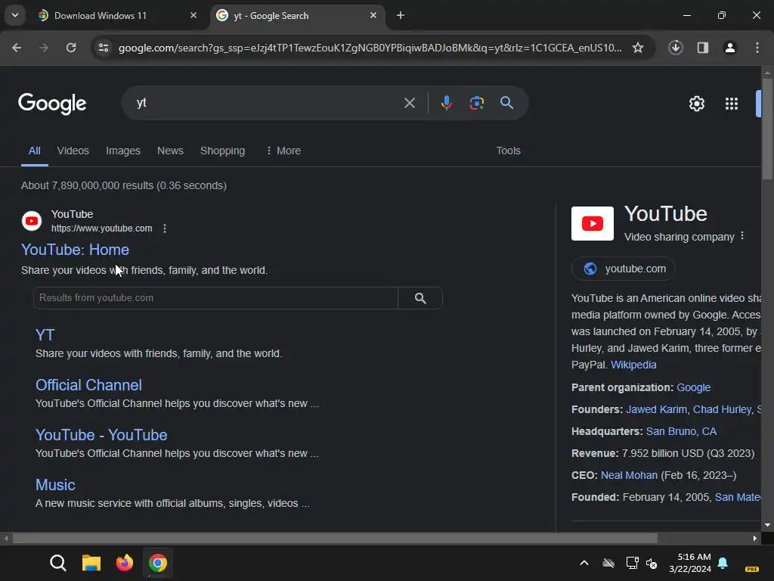Viewport: 774px width, 581px height.
Task: Open YouTube - YouTube sitelink
Action: pos(101,435)
